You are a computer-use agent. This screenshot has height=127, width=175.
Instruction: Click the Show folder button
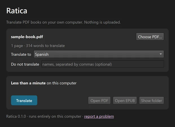(152, 100)
